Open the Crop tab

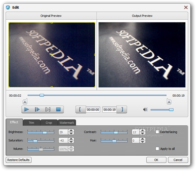click(x=49, y=123)
